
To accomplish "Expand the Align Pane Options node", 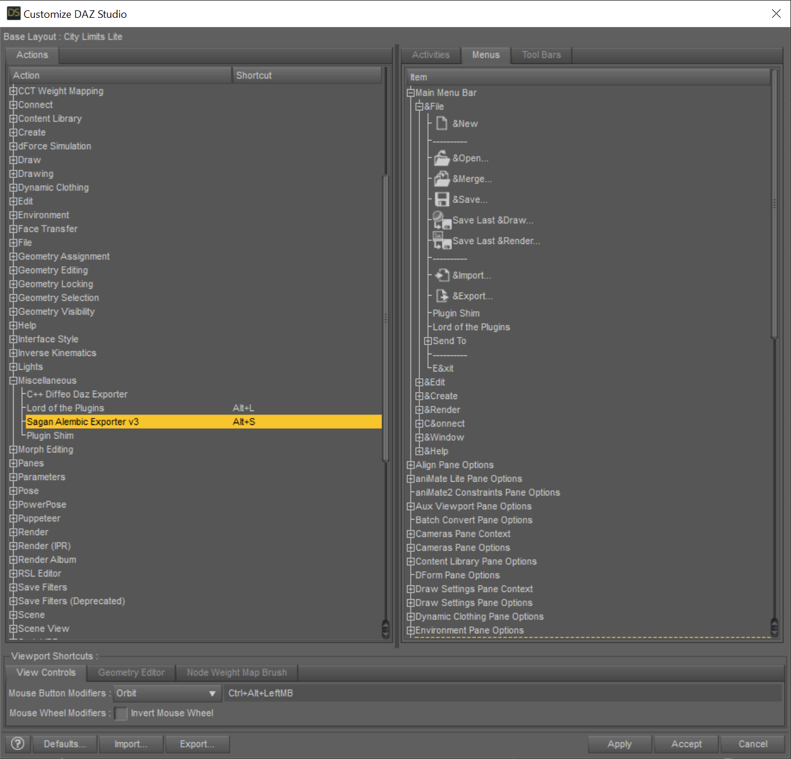I will pos(411,464).
